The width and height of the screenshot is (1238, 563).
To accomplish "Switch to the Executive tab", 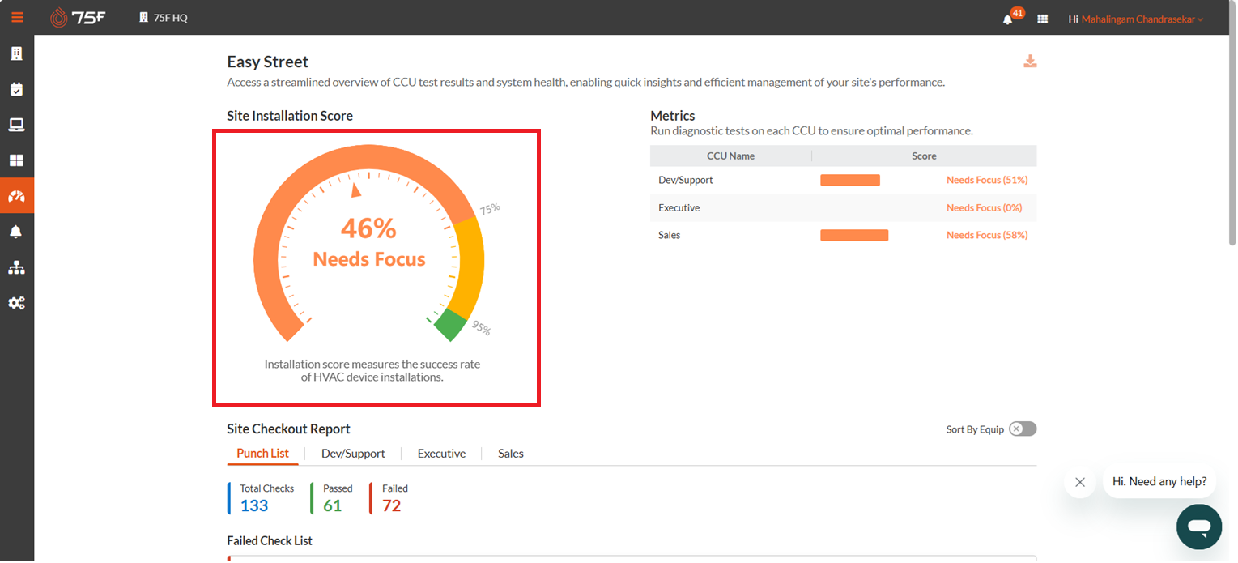I will (441, 454).
